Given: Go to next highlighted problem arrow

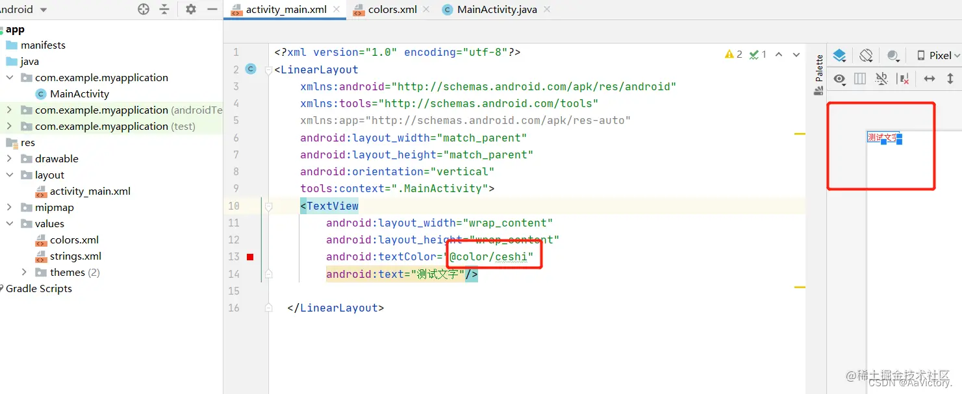Looking at the screenshot, I should coord(797,55).
